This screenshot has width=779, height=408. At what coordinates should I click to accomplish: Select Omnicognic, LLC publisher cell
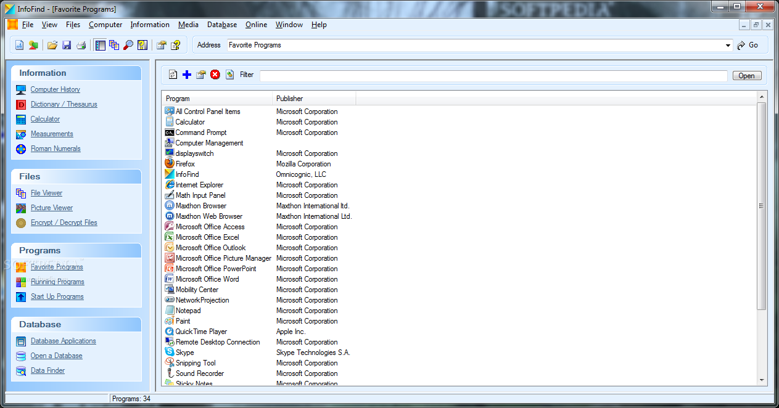point(301,174)
